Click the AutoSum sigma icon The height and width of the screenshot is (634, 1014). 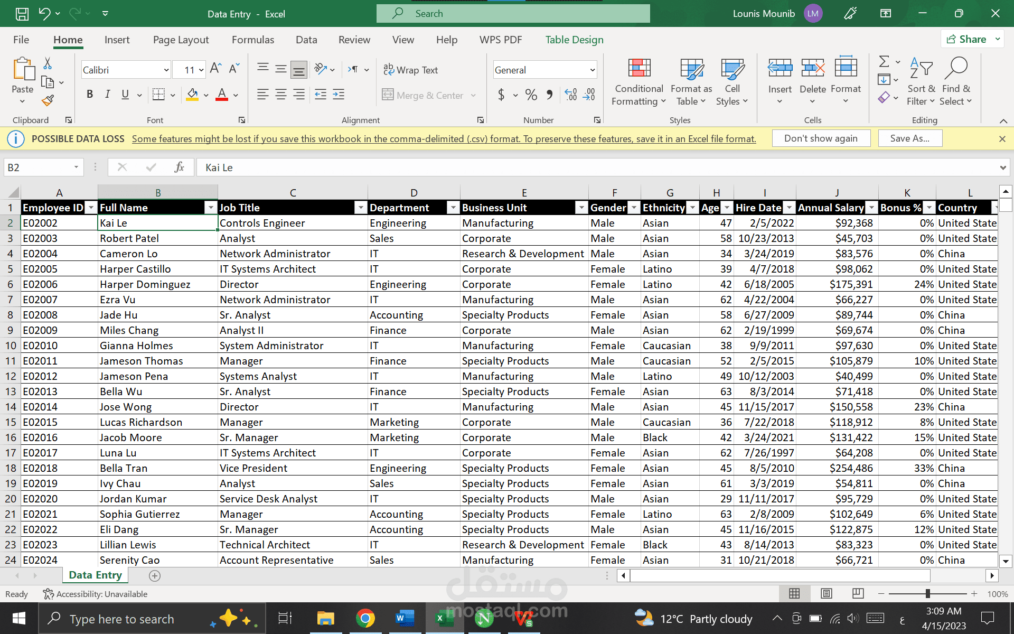click(x=884, y=62)
